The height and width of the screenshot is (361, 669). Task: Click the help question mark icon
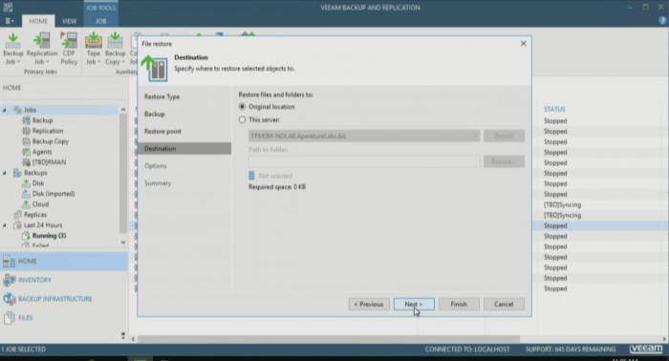662,20
